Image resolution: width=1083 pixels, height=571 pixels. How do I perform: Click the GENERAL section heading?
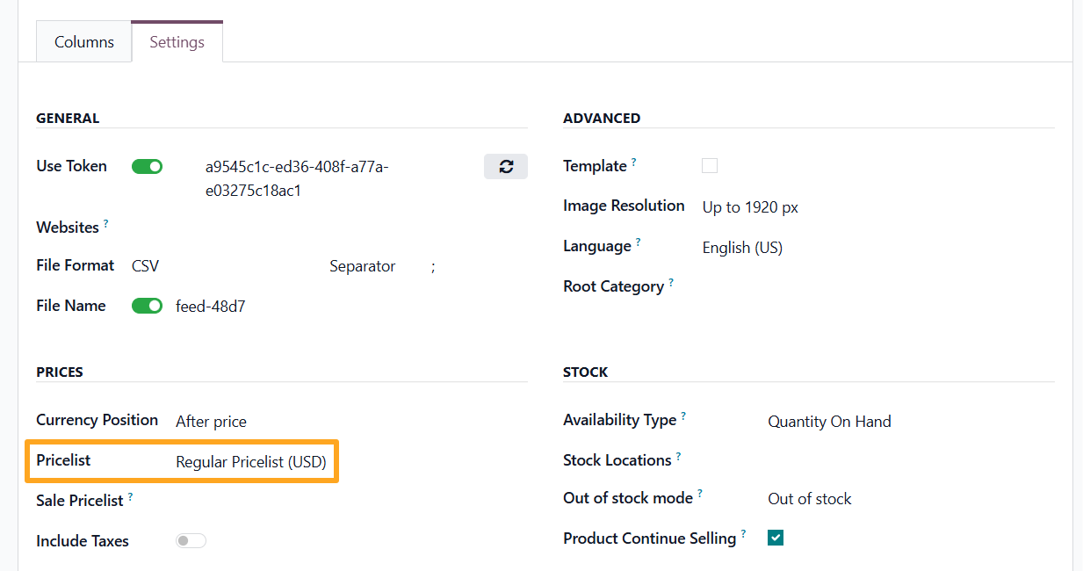click(x=68, y=119)
